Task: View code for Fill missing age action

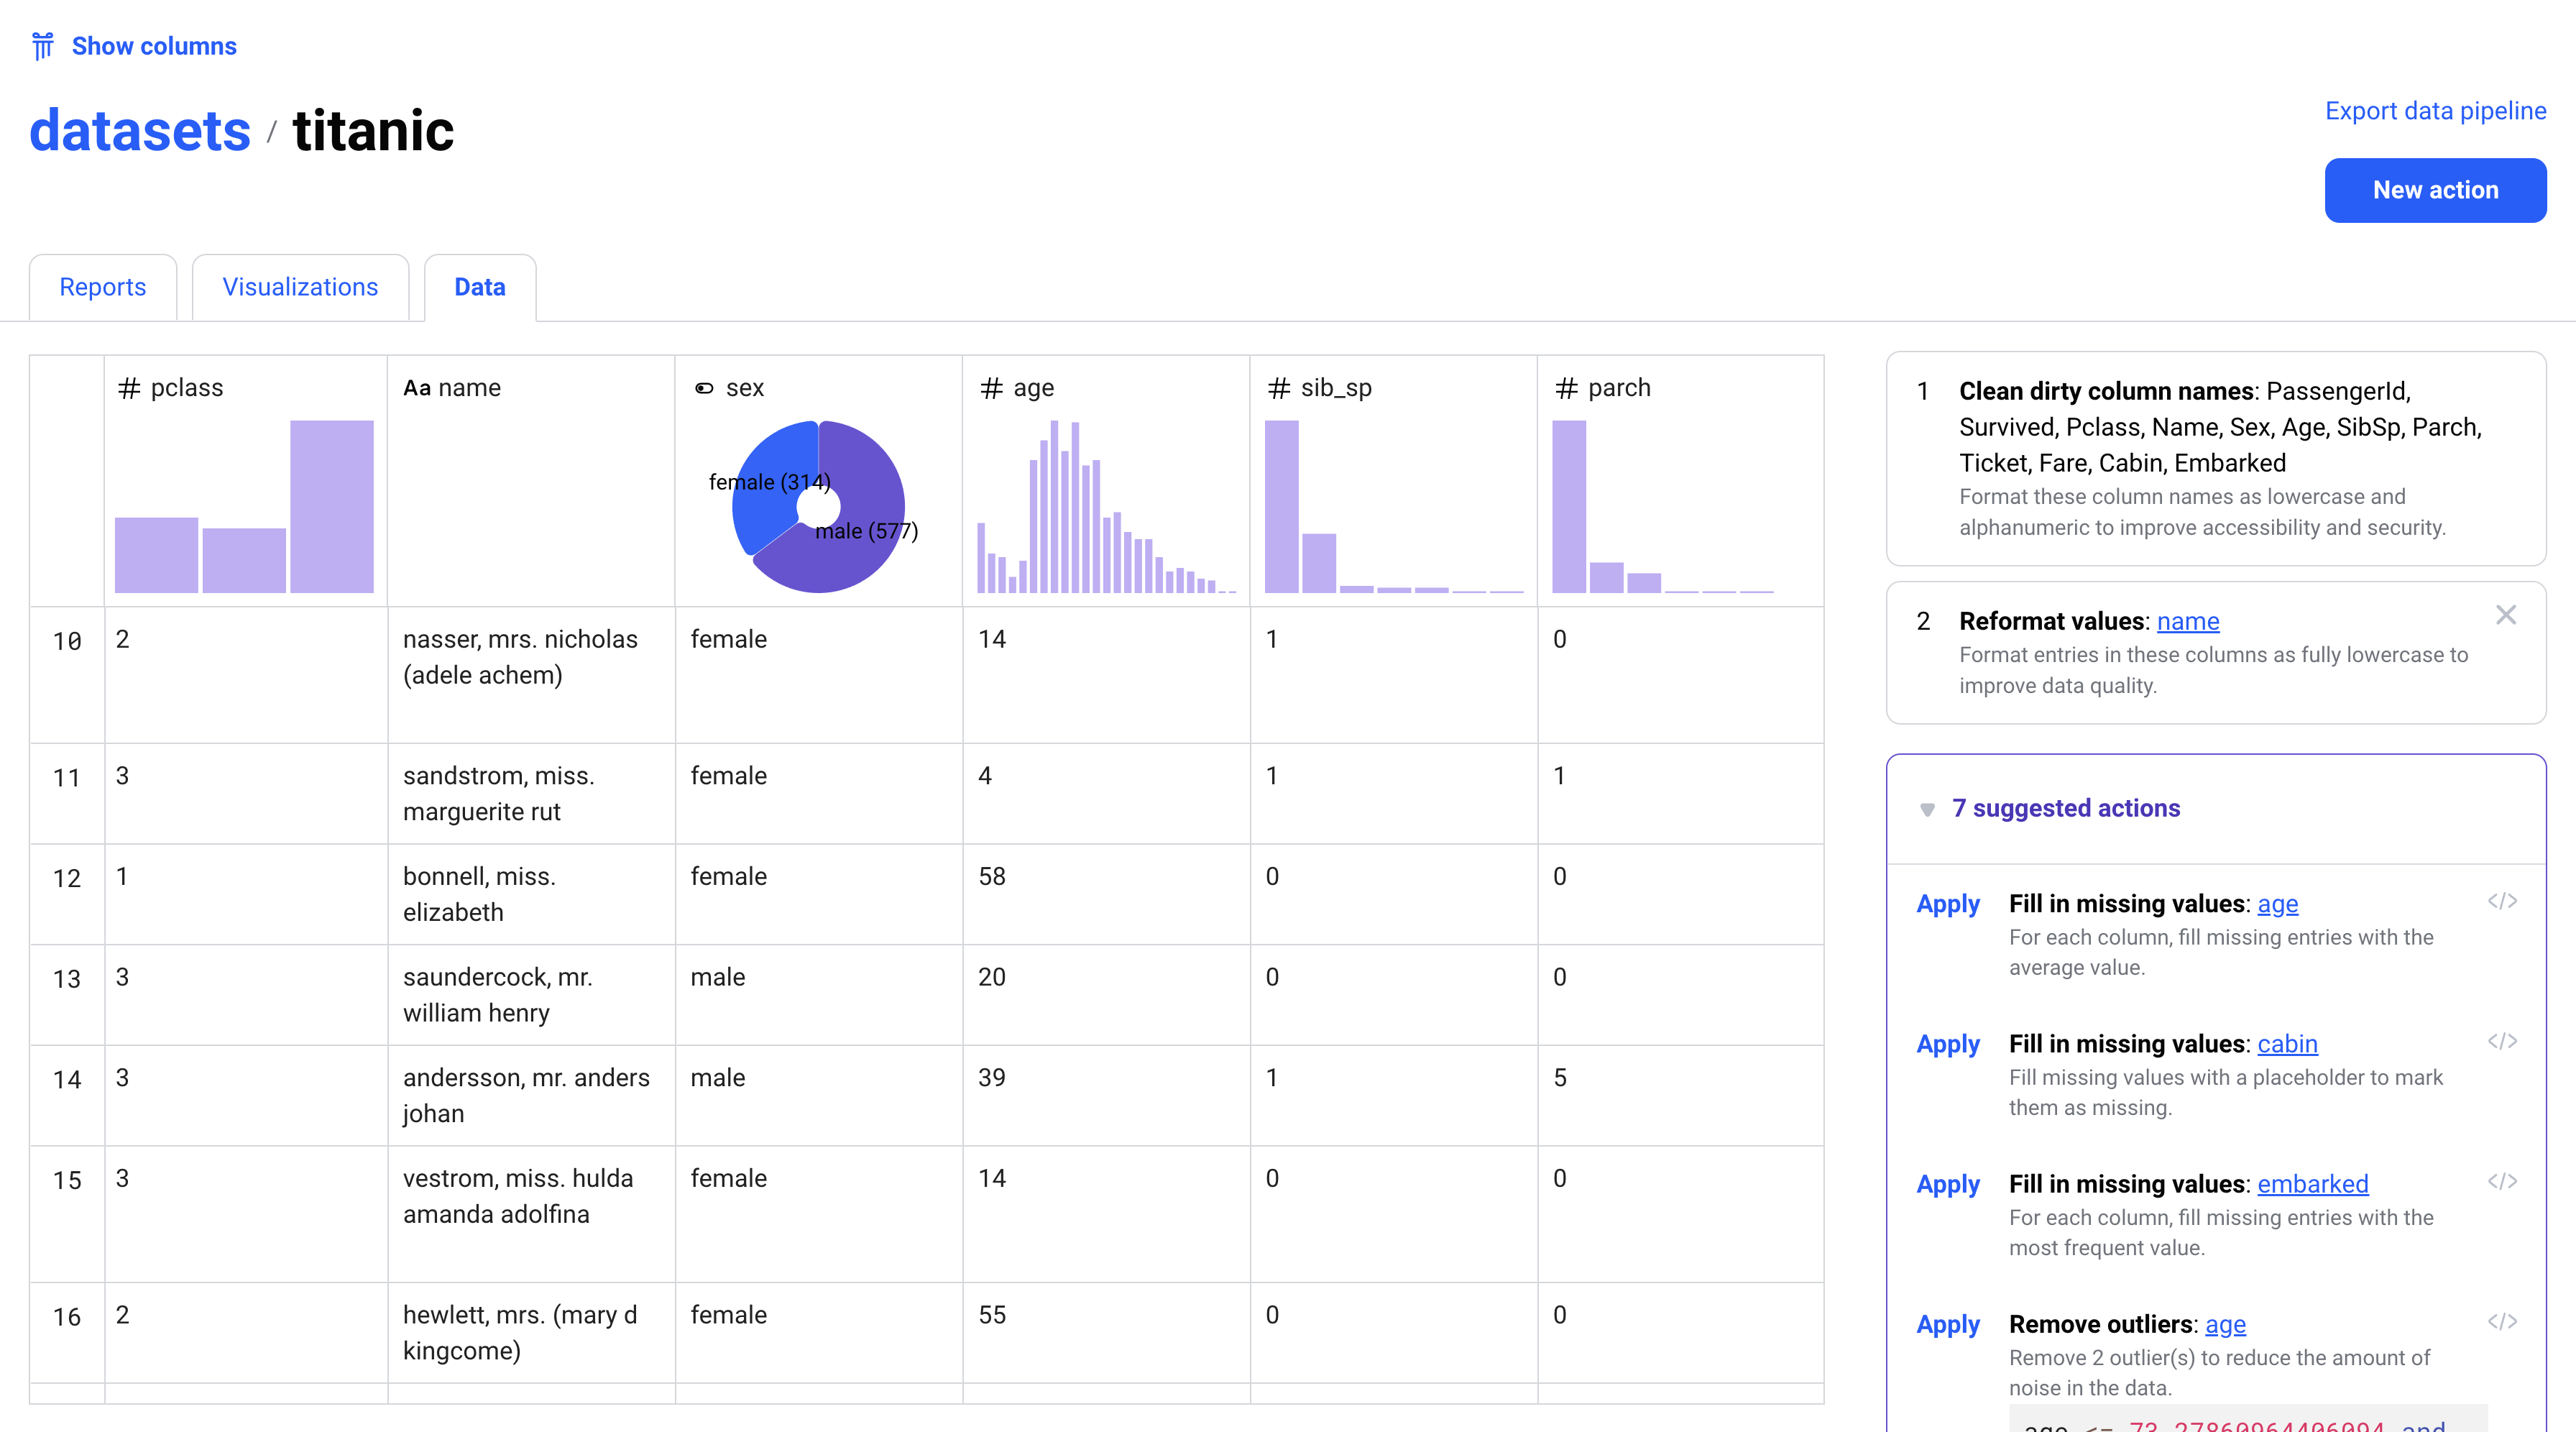Action: [2502, 901]
